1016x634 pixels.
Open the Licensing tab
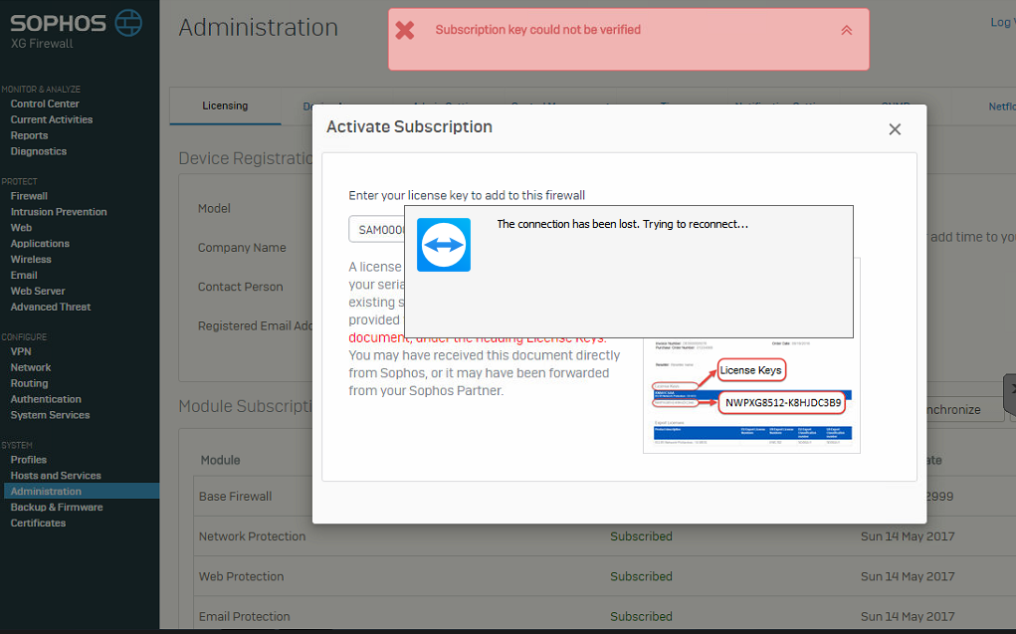225,106
